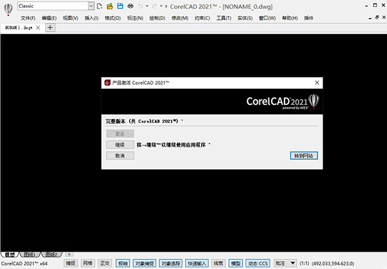Click the New document icon in quick access toolbar
This screenshot has height=269, width=387.
(100, 6)
